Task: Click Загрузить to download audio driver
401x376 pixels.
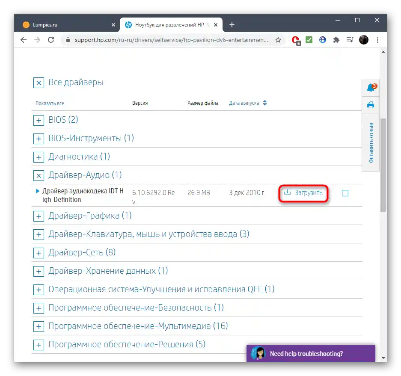Action: 303,193
